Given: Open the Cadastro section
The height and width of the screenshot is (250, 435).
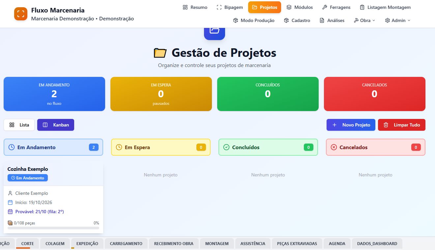Looking at the screenshot, I should [297, 20].
